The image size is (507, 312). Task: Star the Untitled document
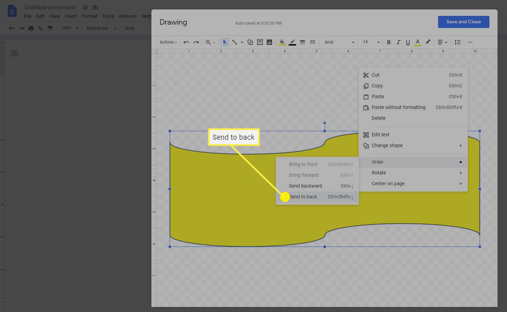click(x=86, y=7)
